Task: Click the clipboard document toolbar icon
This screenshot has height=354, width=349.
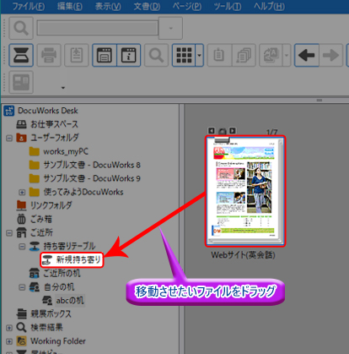Action: tap(219, 55)
